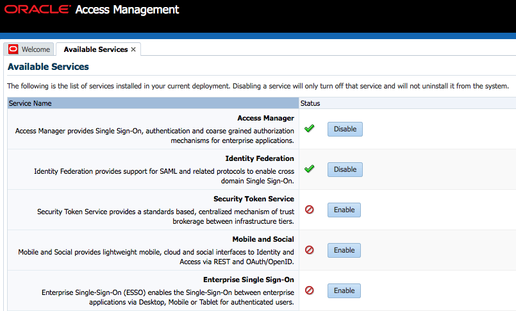
Task: Click the red Oracle icon on Welcome tab
Action: 13,49
